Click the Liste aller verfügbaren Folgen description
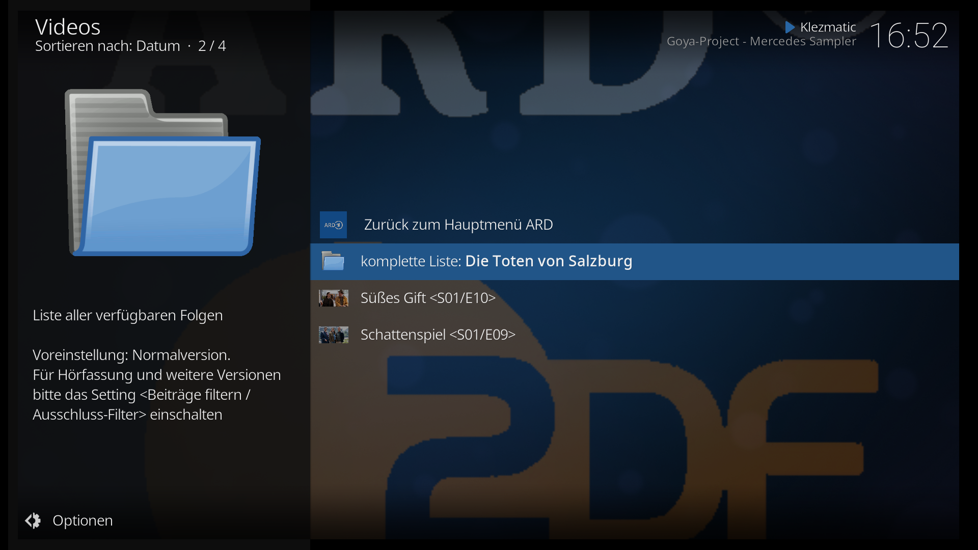The image size is (978, 550). (x=128, y=315)
